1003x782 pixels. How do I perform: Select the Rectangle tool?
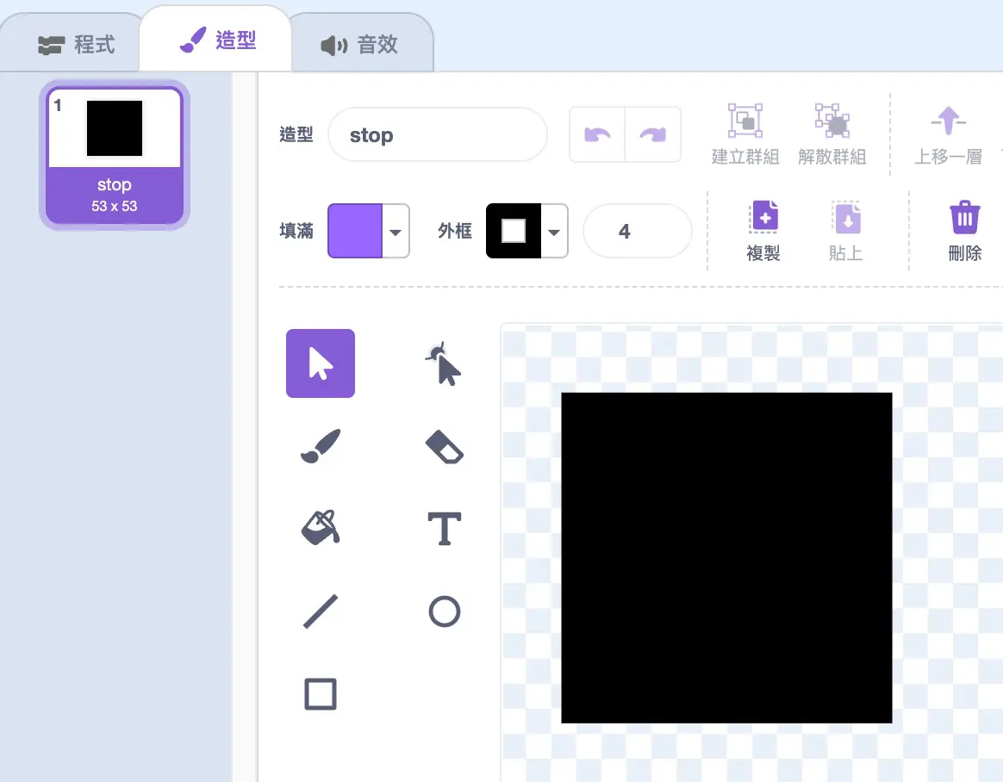click(320, 693)
